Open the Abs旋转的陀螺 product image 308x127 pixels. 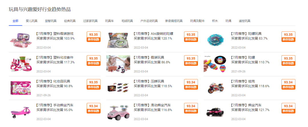(x=118, y=40)
